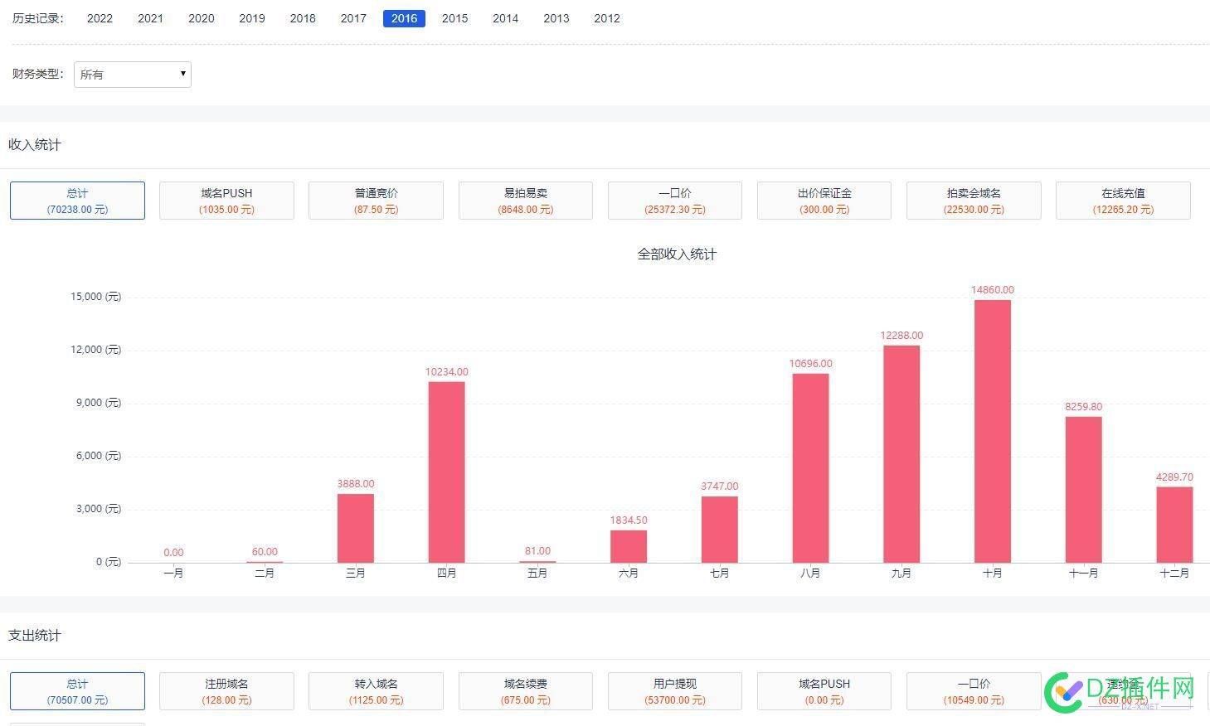1210x726 pixels.
Task: Open 拍卖会域名 (22530.00 元) income card
Action: click(x=974, y=201)
